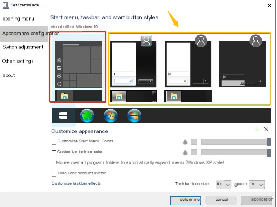
Task: Select the Windows 10 logo start button
Action: [63, 116]
